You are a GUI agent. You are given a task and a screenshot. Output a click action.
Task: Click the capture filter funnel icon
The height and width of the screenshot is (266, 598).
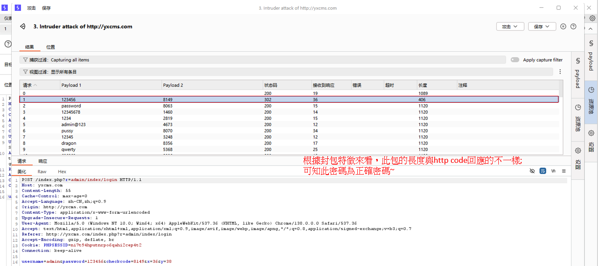(25, 60)
